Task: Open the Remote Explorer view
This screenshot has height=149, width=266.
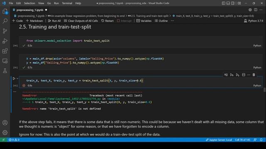Action: 5,61
